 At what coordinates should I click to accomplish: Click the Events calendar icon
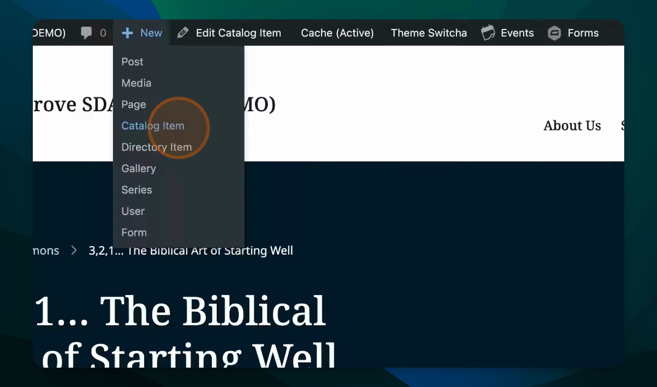click(x=488, y=33)
